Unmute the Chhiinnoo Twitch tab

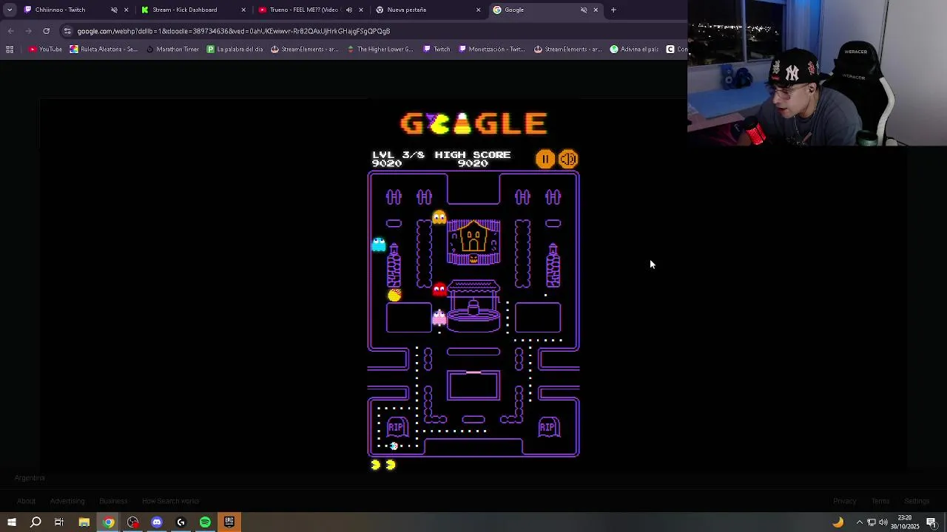(114, 10)
